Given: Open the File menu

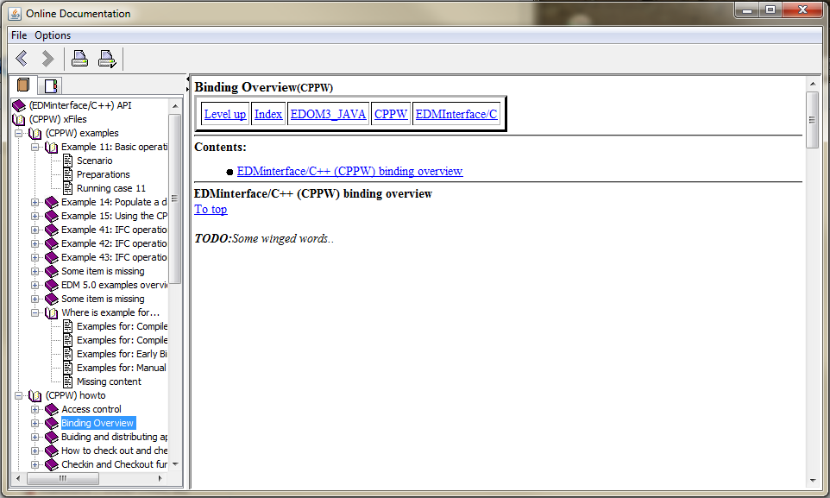Looking at the screenshot, I should 19,35.
